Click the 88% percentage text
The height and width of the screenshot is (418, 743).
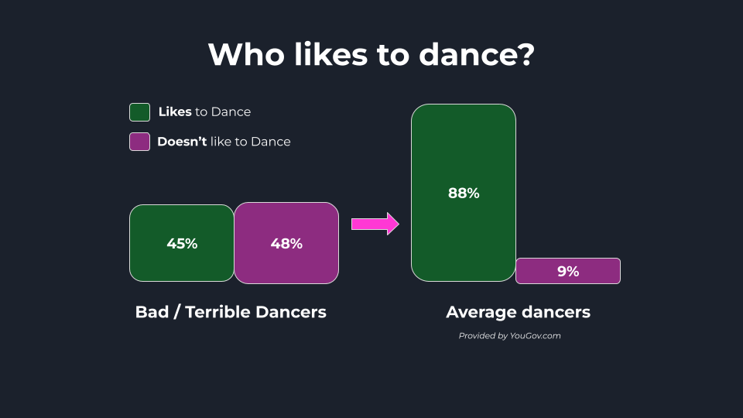(464, 194)
